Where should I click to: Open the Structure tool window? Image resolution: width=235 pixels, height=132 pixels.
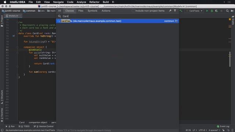[2, 97]
